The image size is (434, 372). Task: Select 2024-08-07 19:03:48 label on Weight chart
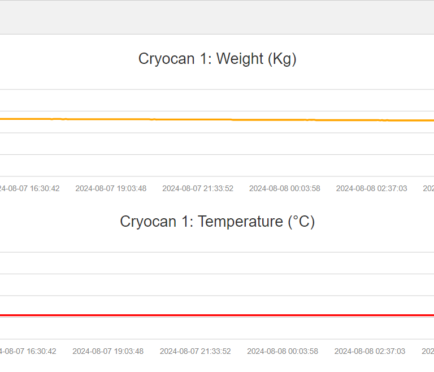[111, 188]
